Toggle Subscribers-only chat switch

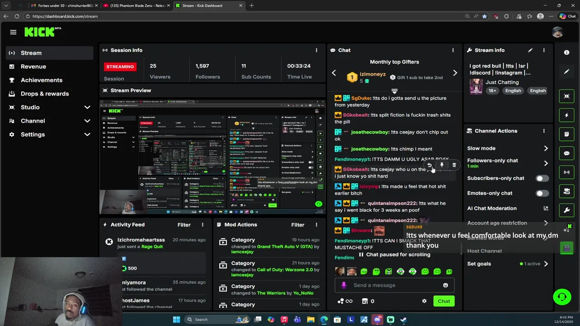(542, 178)
